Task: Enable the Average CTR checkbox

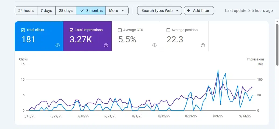Action: (120, 30)
